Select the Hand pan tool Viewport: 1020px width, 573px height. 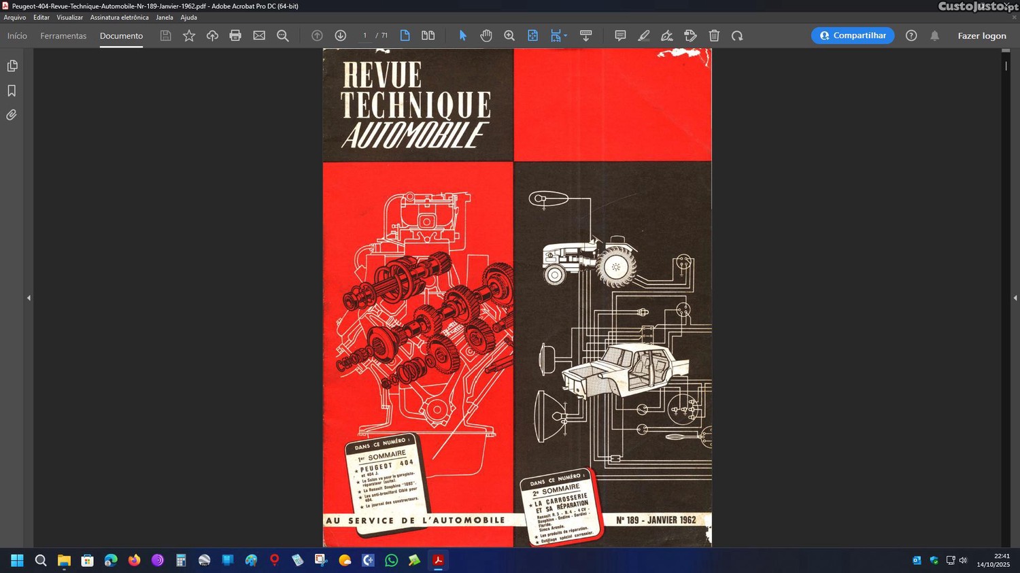tap(486, 36)
